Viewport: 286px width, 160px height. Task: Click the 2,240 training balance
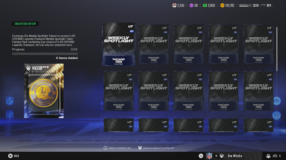click(x=181, y=5)
